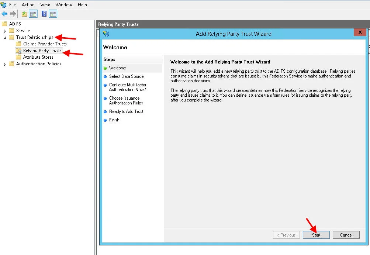The image size is (370, 255).
Task: Select Attribute Stores tree item
Action: click(x=38, y=57)
